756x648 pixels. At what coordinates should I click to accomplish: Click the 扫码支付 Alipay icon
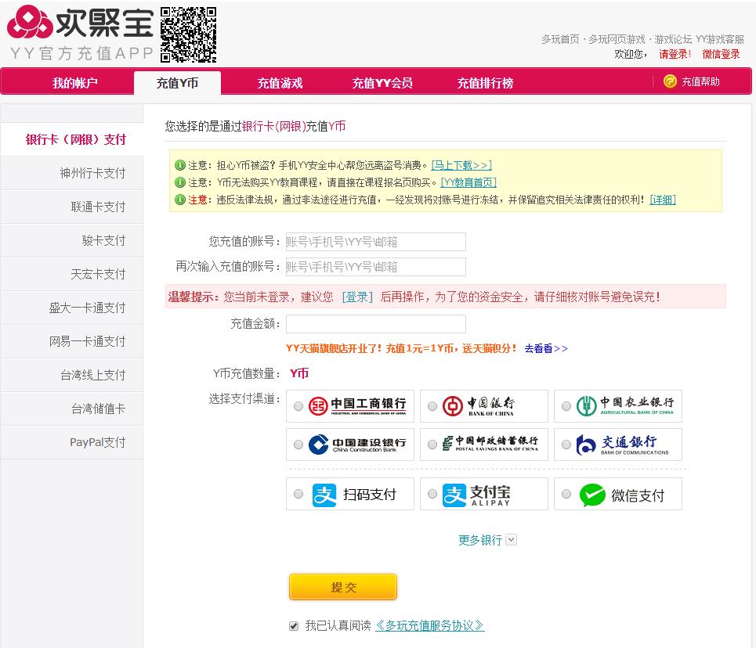[324, 495]
